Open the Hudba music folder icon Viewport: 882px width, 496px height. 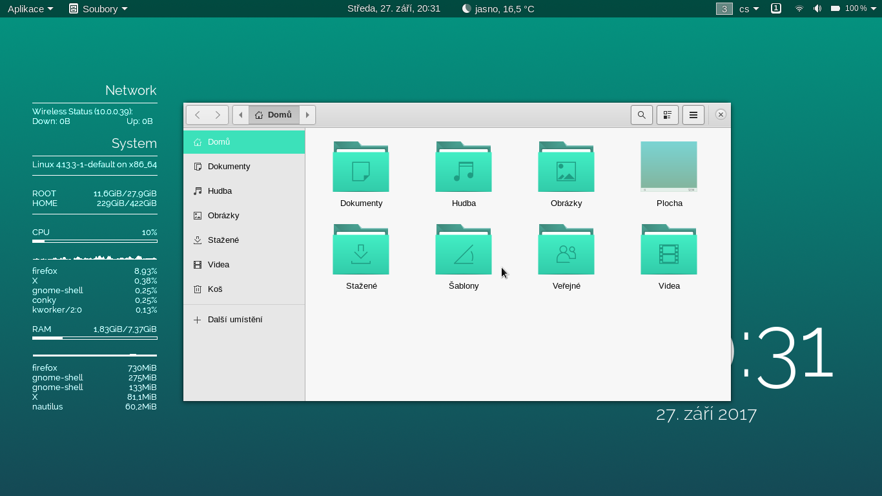[x=464, y=167]
